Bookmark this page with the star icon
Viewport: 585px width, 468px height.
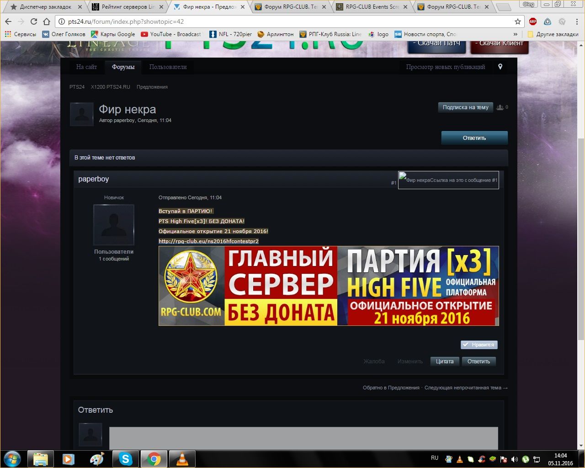[518, 21]
